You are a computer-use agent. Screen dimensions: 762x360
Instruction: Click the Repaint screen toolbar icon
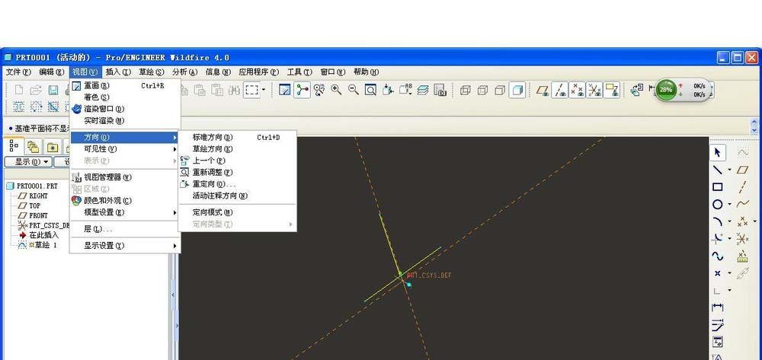tap(285, 90)
